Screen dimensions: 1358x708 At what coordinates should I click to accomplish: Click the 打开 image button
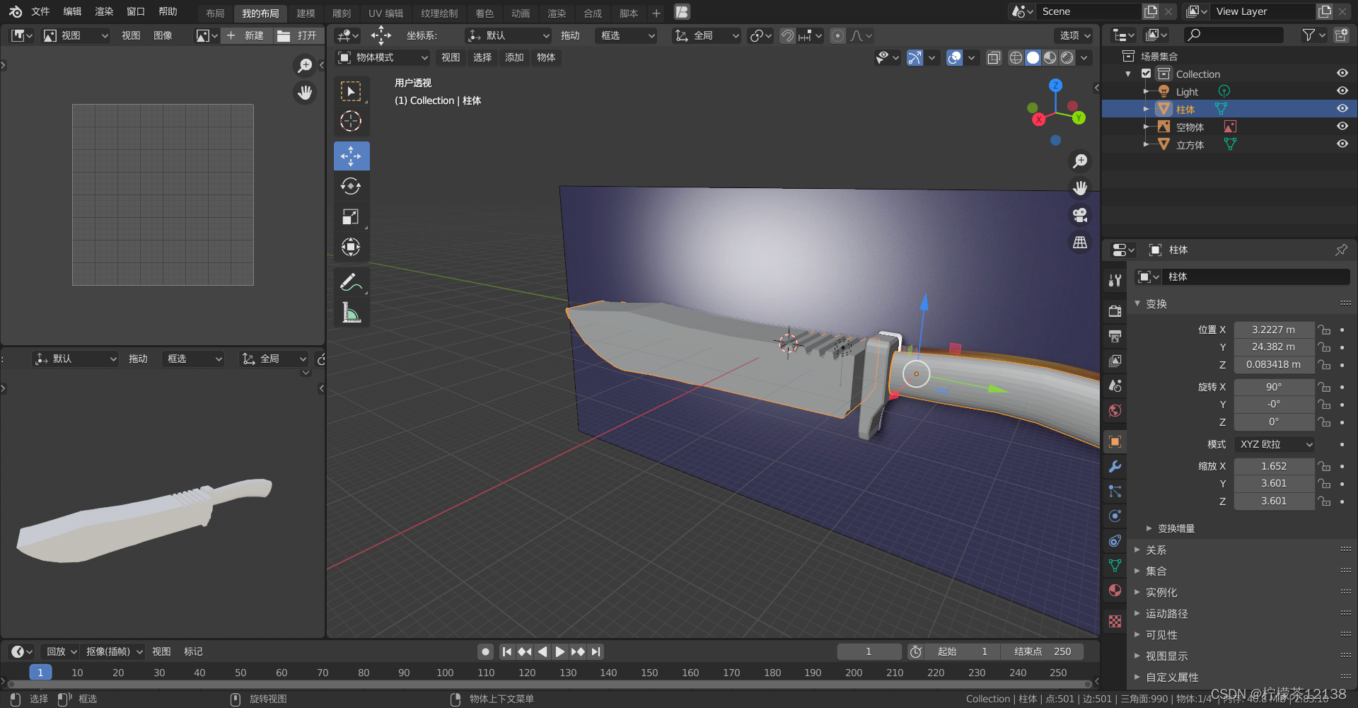(x=298, y=35)
